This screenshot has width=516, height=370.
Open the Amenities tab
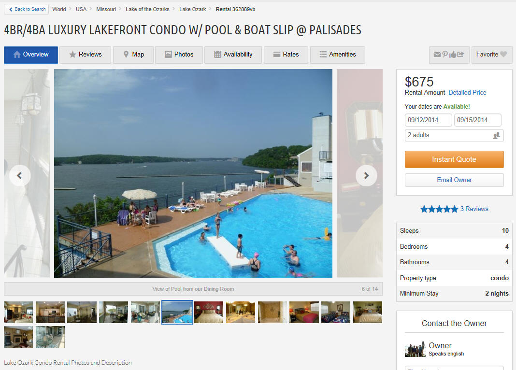click(337, 55)
